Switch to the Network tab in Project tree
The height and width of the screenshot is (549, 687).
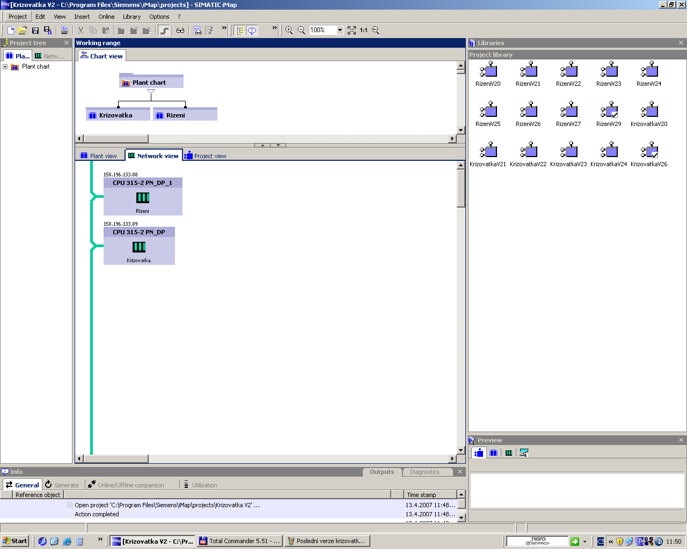tap(49, 56)
